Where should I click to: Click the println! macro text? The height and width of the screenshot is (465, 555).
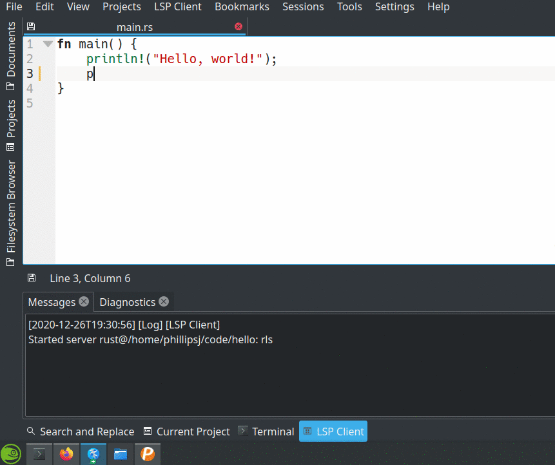pyautogui.click(x=115, y=59)
